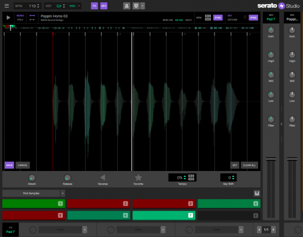The height and width of the screenshot is (237, 303).
Task: Toggle the FX panel button
Action: [x=94, y=6]
